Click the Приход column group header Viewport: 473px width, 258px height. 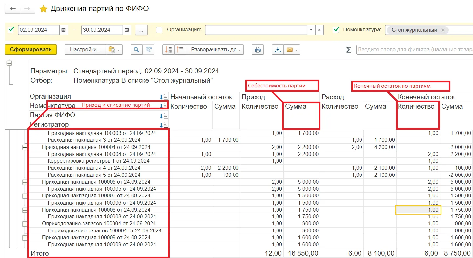point(253,97)
